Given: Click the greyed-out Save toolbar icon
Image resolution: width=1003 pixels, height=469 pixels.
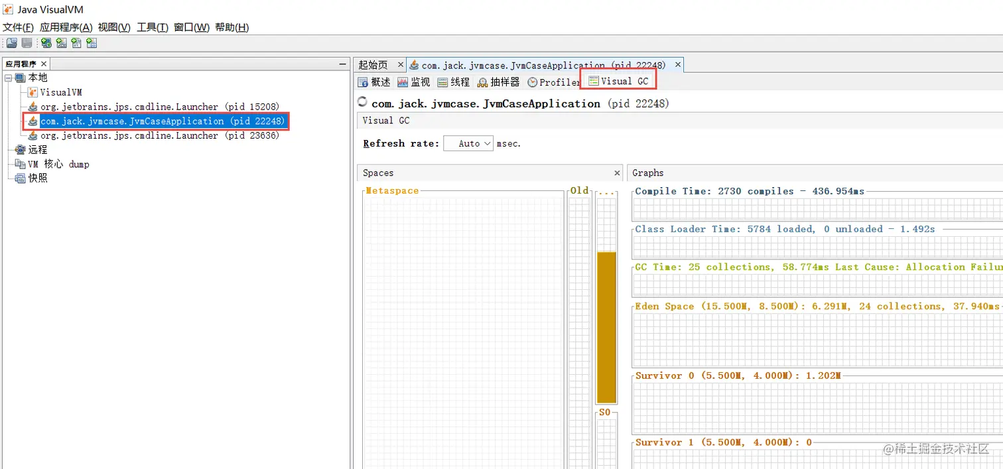Looking at the screenshot, I should point(27,43).
